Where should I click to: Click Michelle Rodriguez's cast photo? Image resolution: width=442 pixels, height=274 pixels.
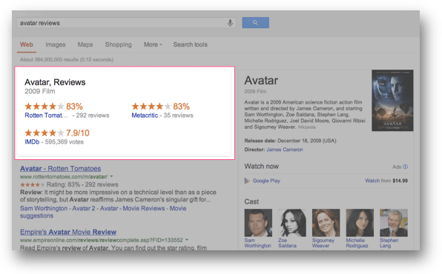(x=360, y=223)
